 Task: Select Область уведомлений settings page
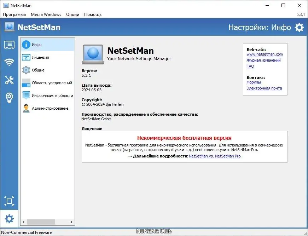pos(47,83)
